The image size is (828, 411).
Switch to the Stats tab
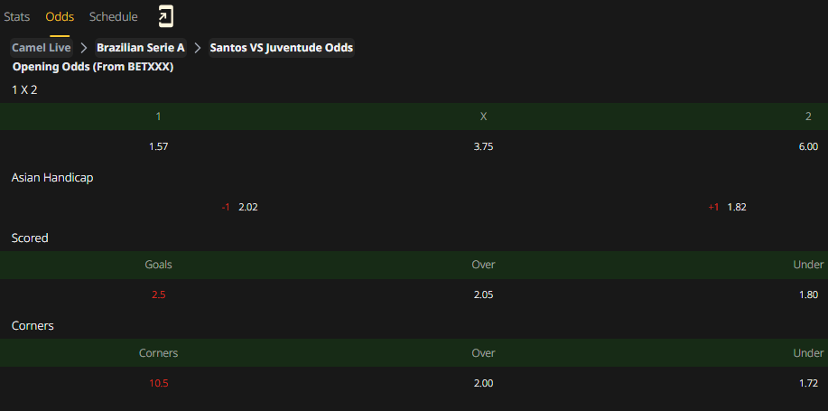[x=17, y=17]
